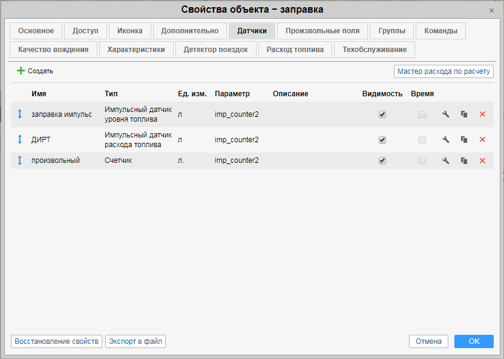Toggle visibility checkbox for заправка импульс
Viewport: 504px width, 359px height.
382,114
